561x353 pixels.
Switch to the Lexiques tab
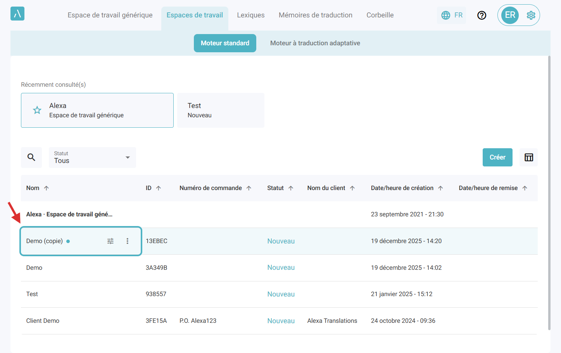pos(251,15)
